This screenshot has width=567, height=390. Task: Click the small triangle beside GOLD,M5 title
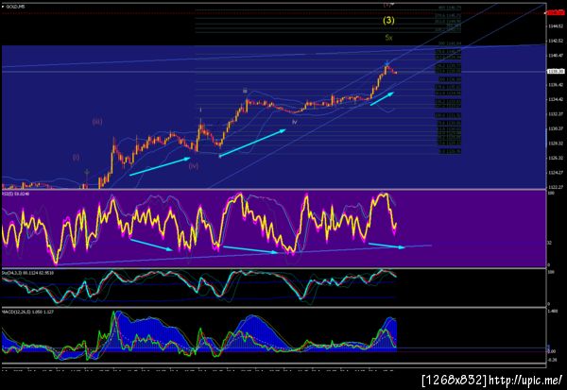tap(3, 7)
